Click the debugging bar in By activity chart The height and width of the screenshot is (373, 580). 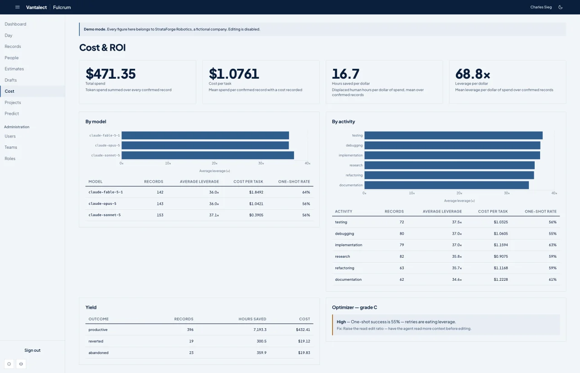pyautogui.click(x=452, y=145)
